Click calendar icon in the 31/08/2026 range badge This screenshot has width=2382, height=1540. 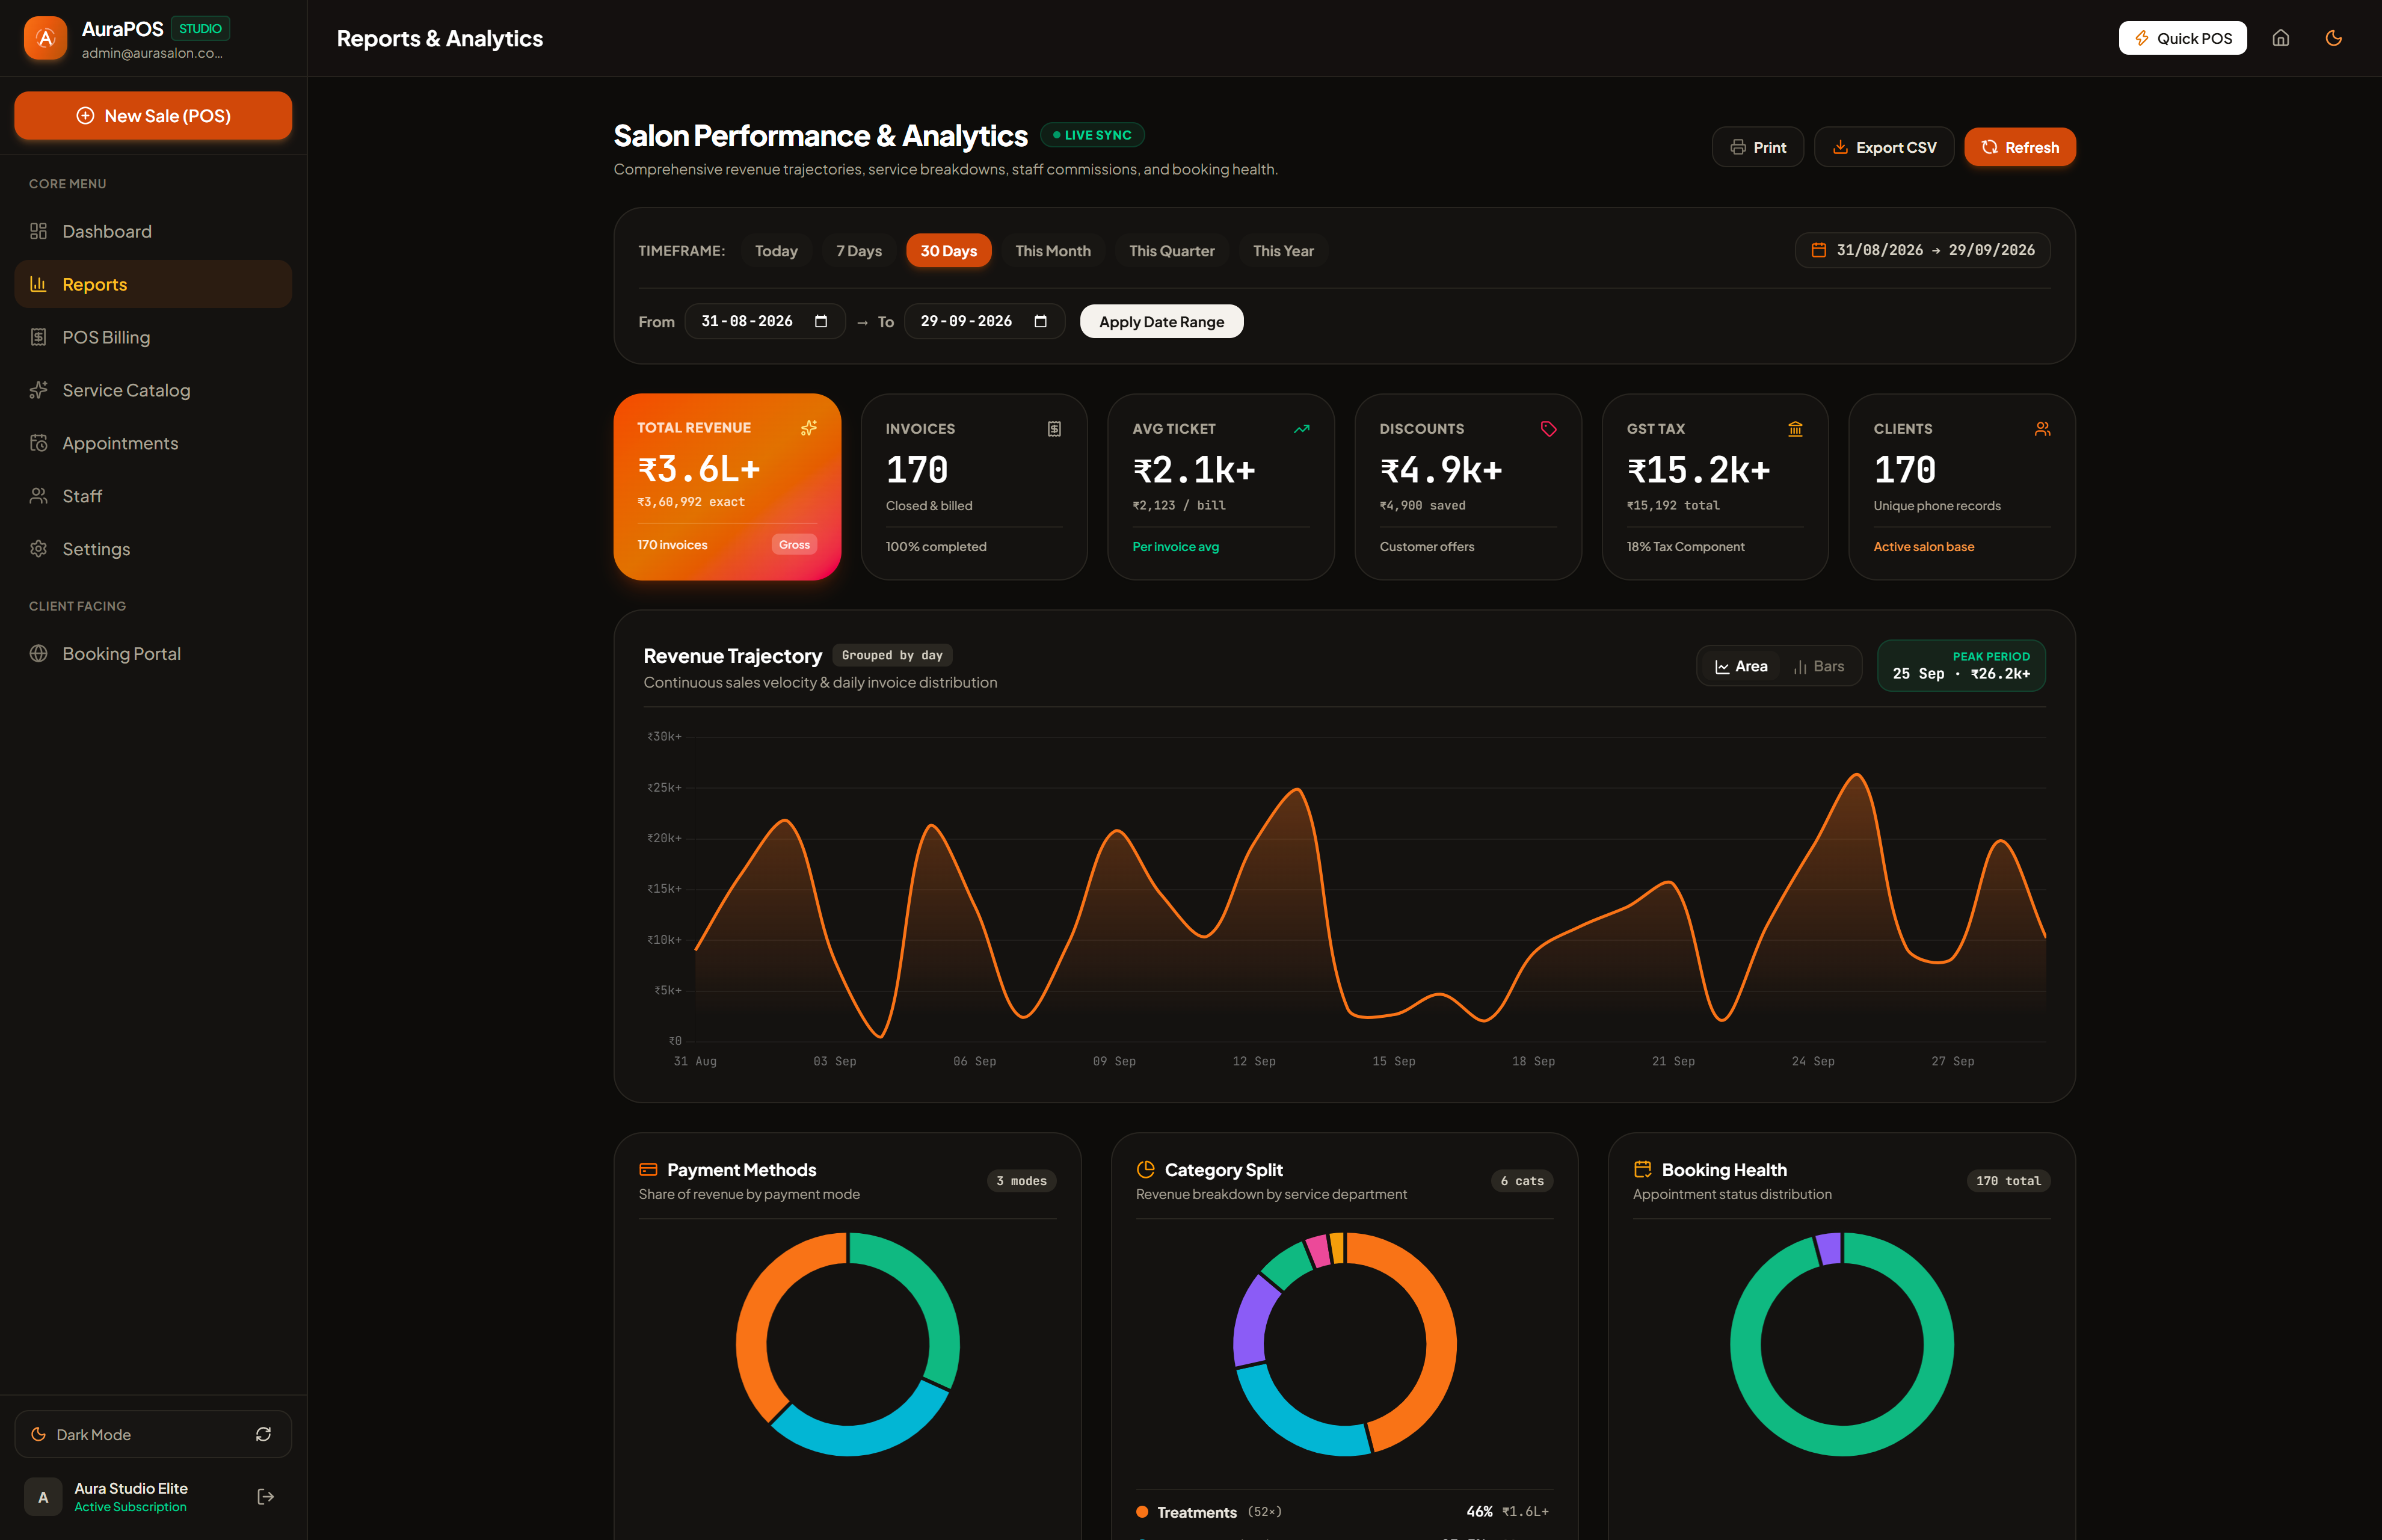[1818, 250]
